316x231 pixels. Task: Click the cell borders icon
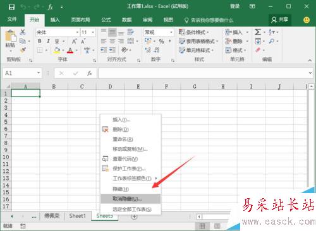(40, 50)
